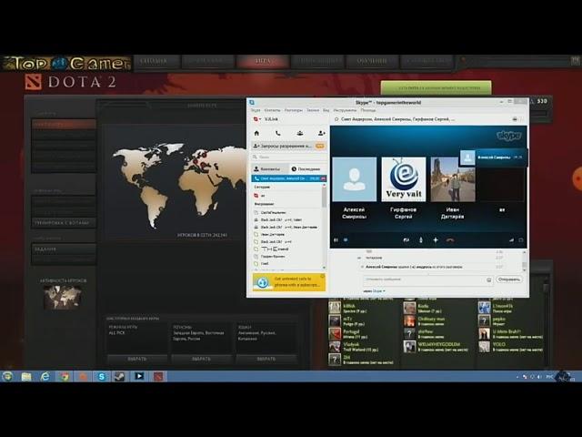Switch to the Последние tab in Skype
The height and width of the screenshot is (437, 582).
(306, 169)
